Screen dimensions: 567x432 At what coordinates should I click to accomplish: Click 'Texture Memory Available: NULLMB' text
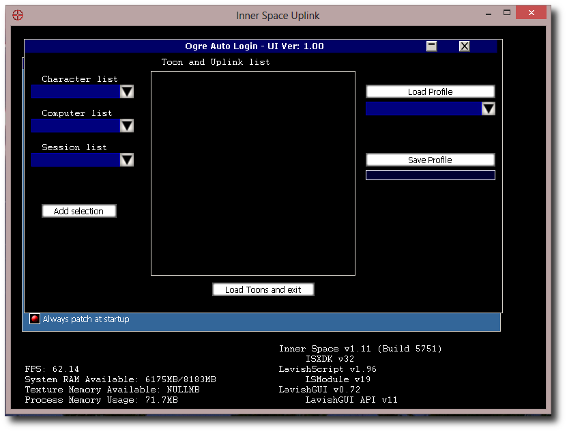[x=112, y=390]
